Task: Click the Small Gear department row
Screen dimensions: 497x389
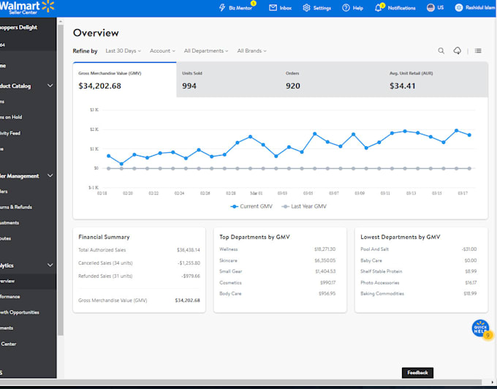Action: 277,271
